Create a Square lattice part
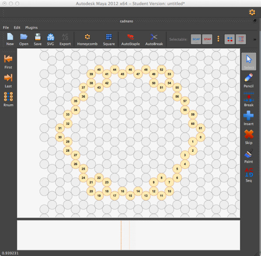Viewport: 261px width, 256px height. pos(109,38)
